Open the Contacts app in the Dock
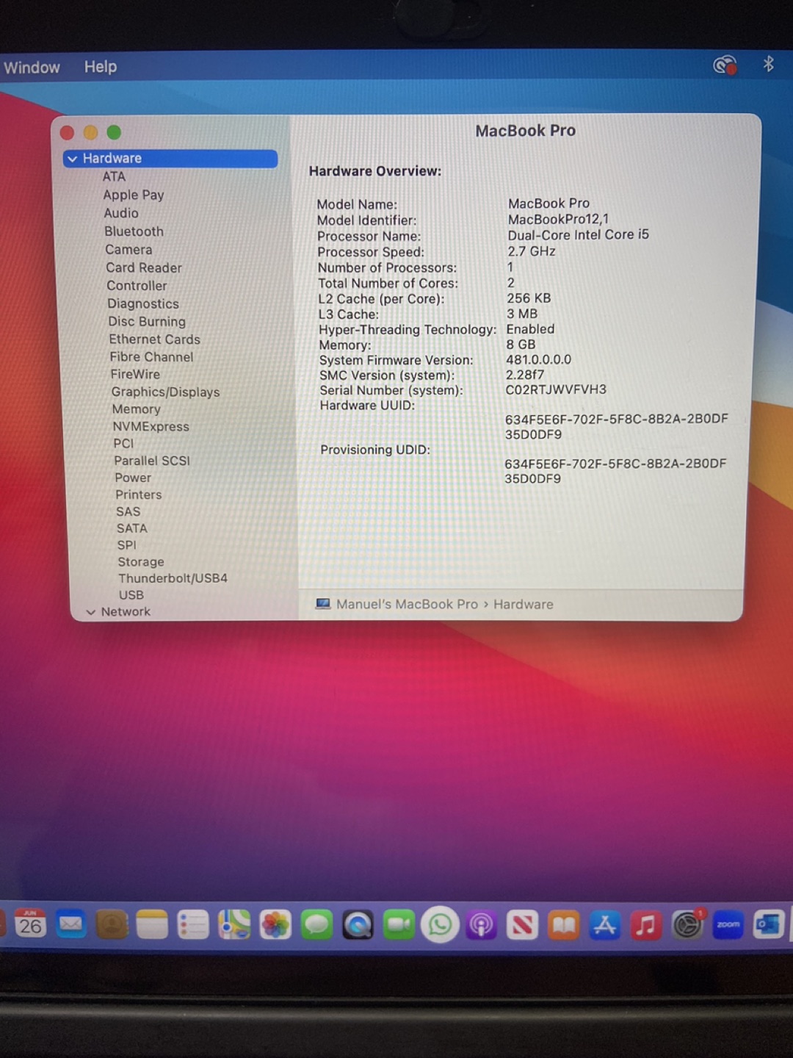 [112, 925]
